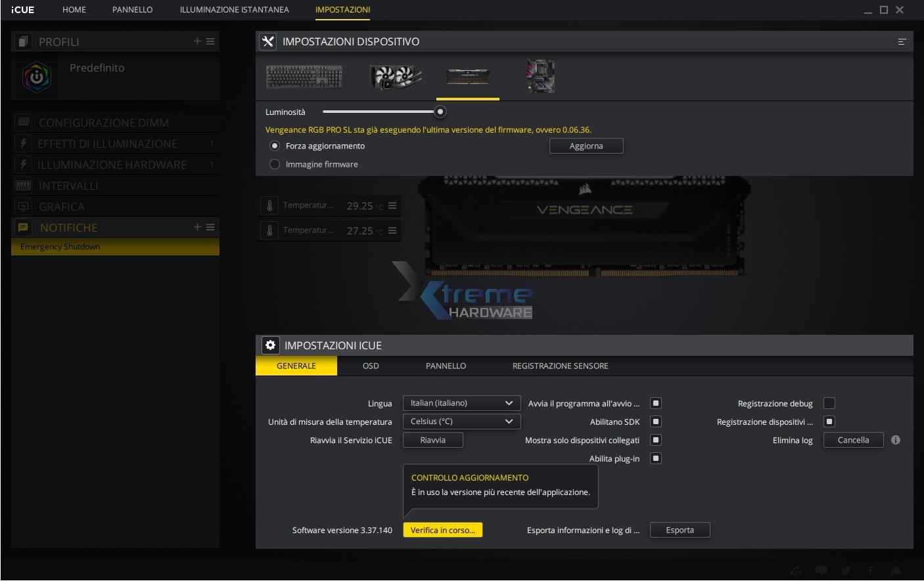Select the keyboard device icon
The width and height of the screenshot is (924, 581).
point(304,77)
